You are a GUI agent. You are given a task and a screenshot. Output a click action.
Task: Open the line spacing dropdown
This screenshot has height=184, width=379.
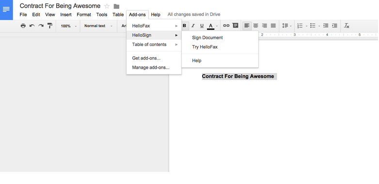coord(286,26)
